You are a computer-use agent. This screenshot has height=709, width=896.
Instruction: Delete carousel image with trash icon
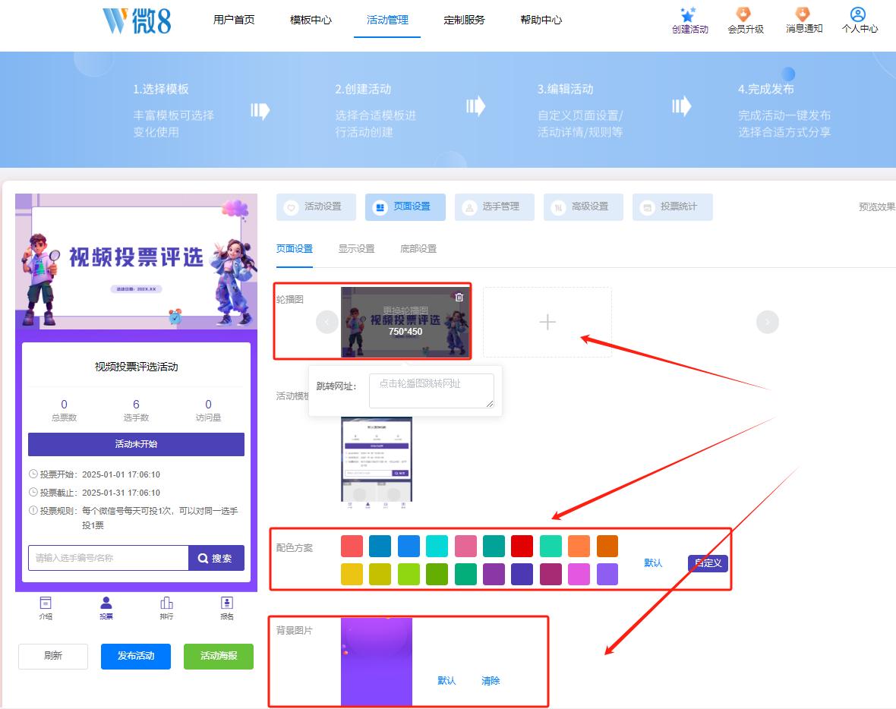[459, 297]
